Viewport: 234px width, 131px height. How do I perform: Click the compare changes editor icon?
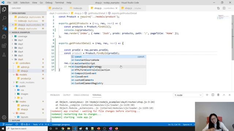(x=218, y=8)
